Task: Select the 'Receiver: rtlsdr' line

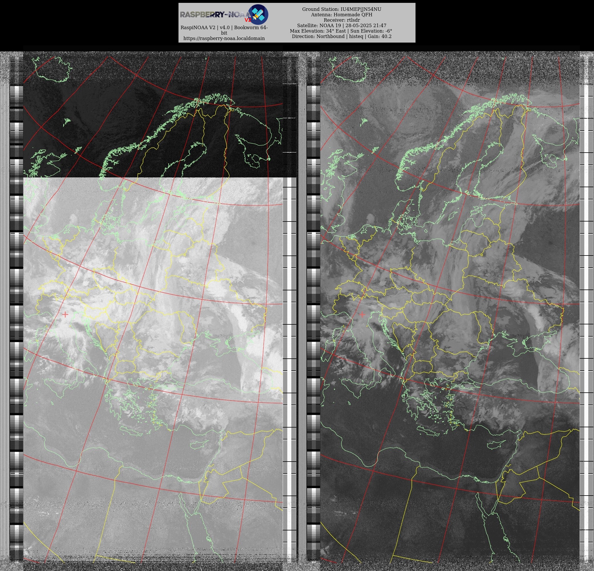Action: 342,20
